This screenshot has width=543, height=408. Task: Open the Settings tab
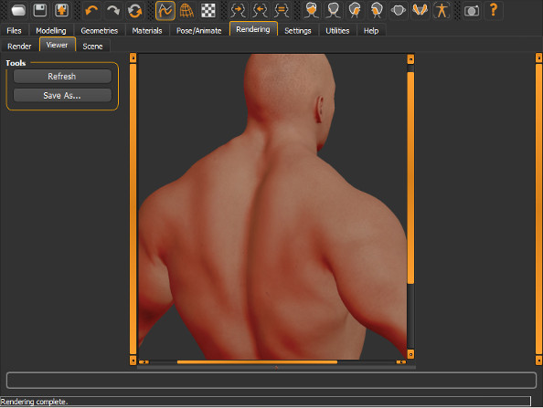[x=297, y=30]
